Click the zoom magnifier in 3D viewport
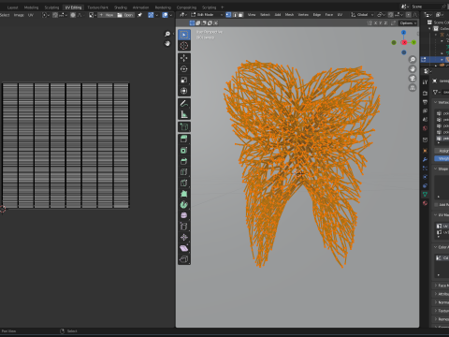This screenshot has width=449, height=337. tap(413, 60)
